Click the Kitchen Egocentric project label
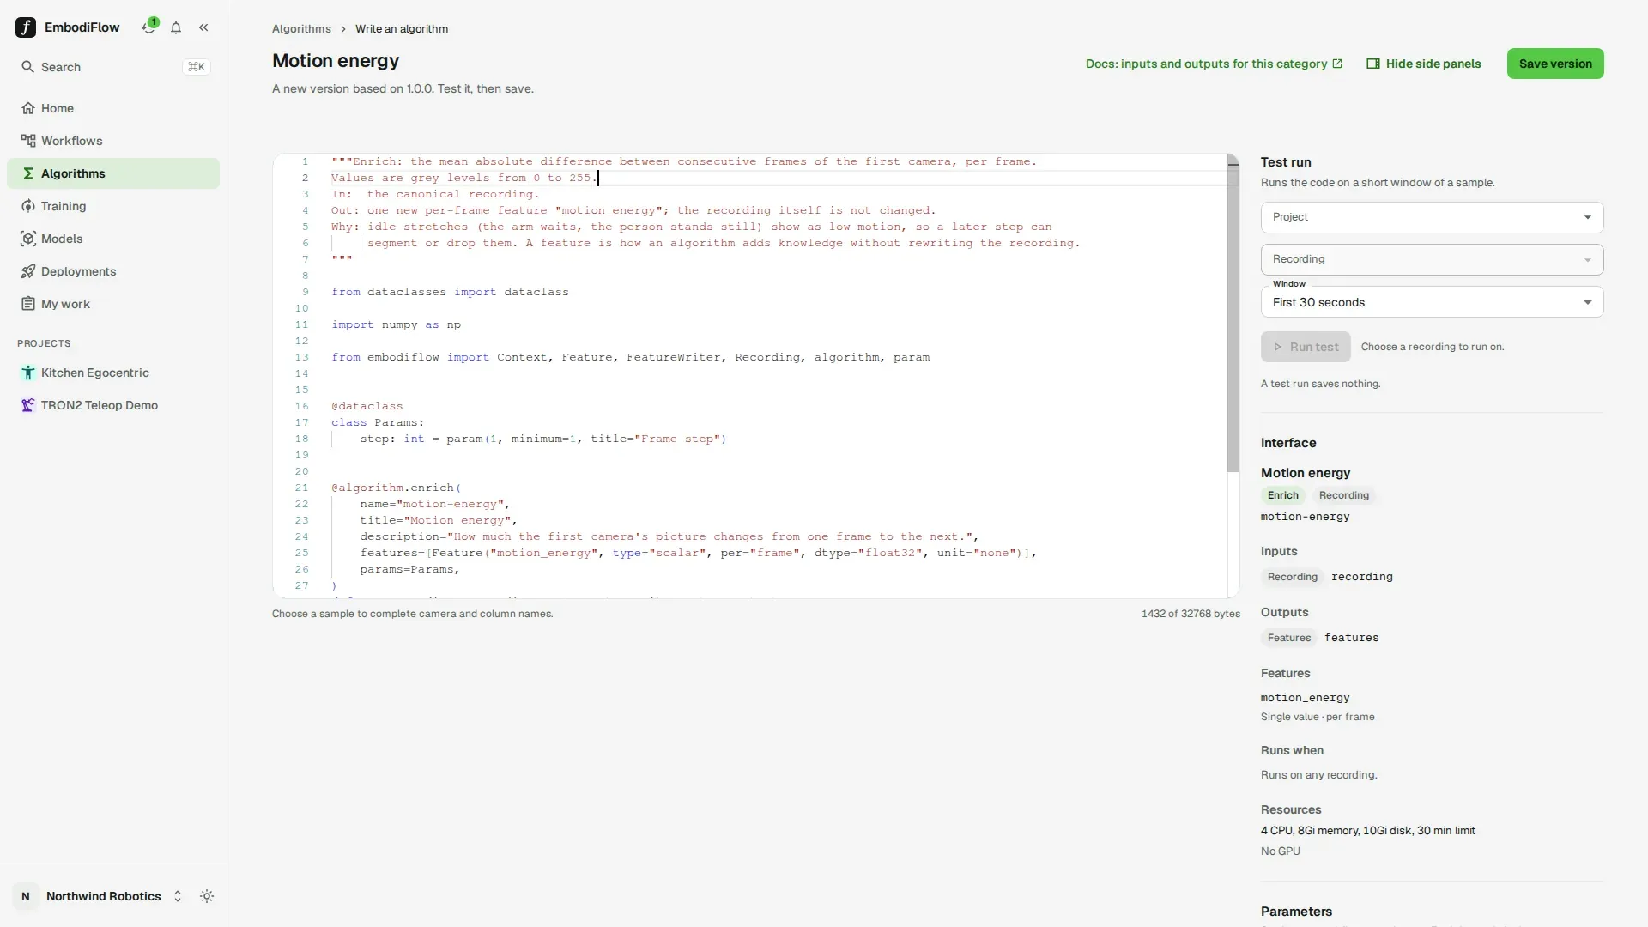Viewport: 1648px width, 927px height. click(x=95, y=373)
